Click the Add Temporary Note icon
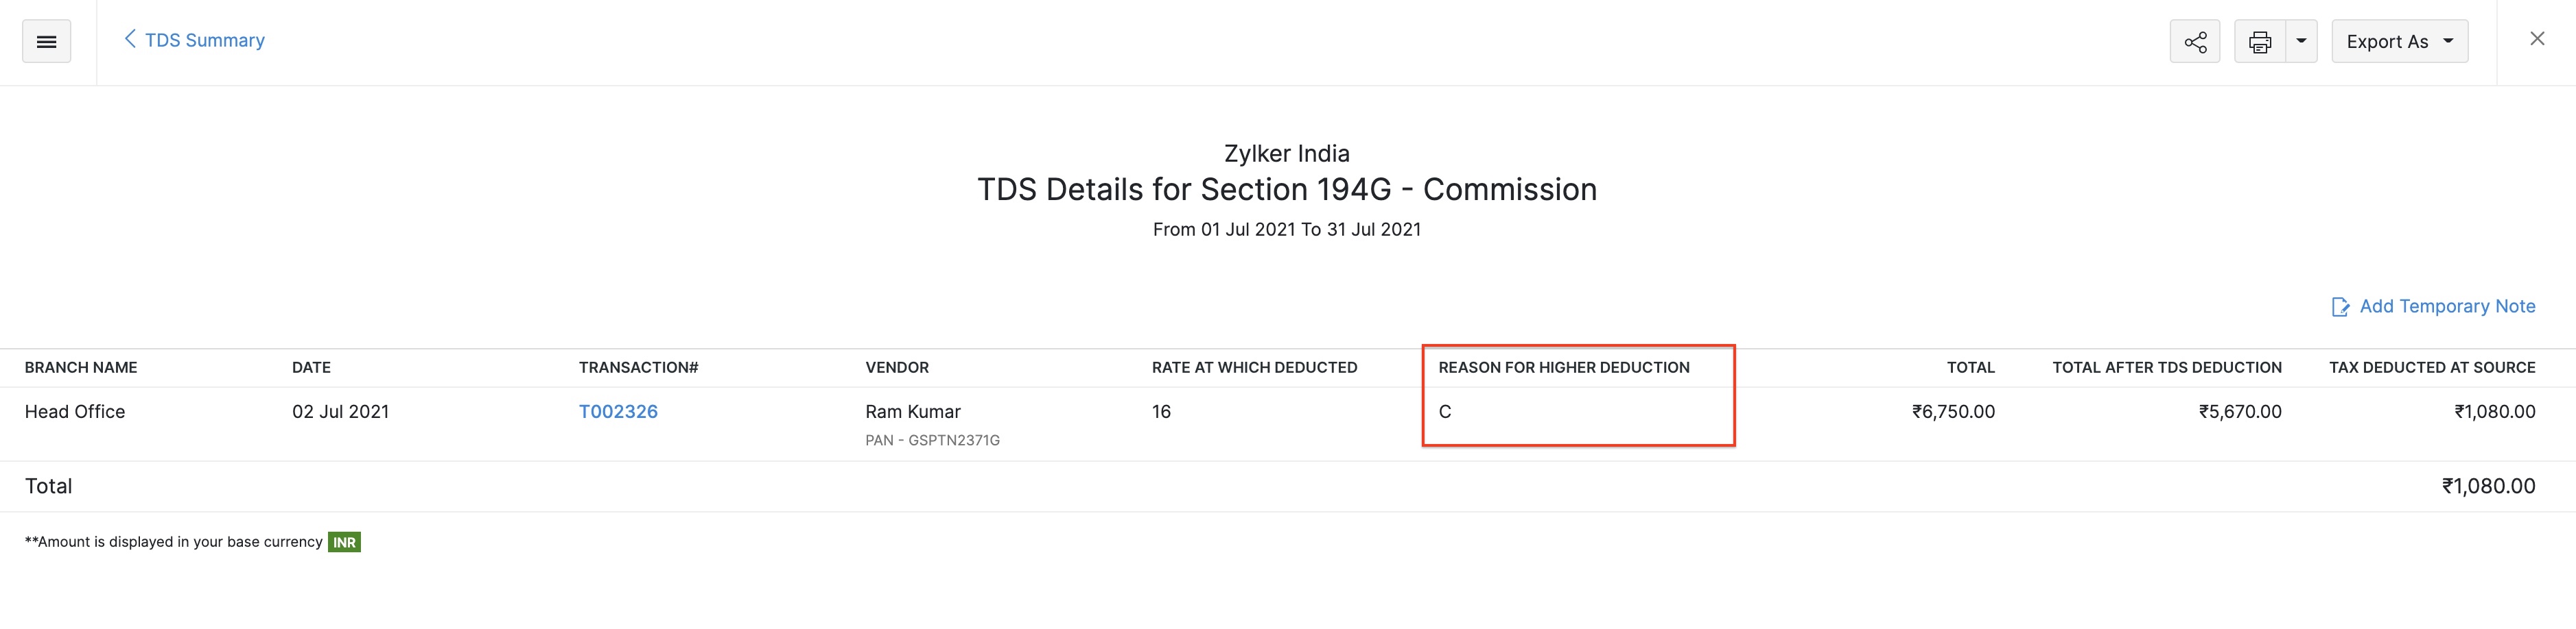The width and height of the screenshot is (2576, 629). pos(2341,306)
